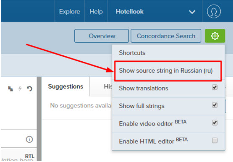Open the Explore navigation item
The height and width of the screenshot is (162, 233).
70,12
